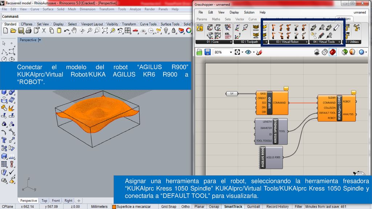
Task: Select the Zoom Dynamic magnifier tool
Action: click(x=90, y=30)
